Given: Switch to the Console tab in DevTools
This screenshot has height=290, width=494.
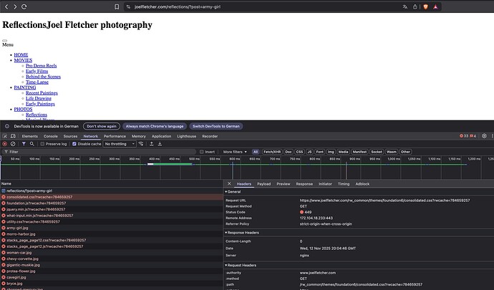Looking at the screenshot, I should [x=50, y=135].
